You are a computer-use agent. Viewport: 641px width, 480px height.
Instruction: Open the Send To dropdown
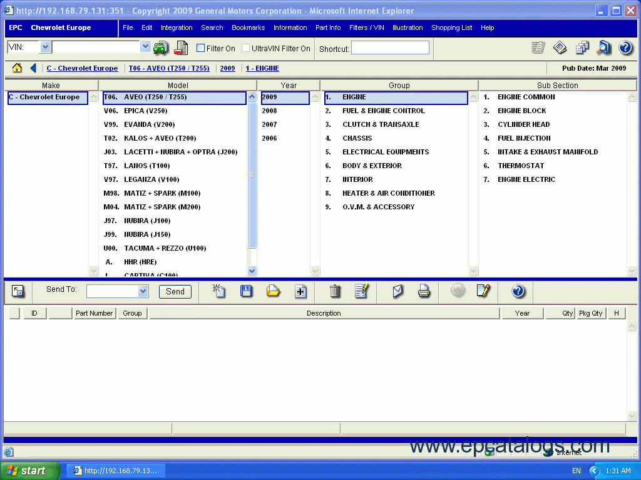coord(143,291)
